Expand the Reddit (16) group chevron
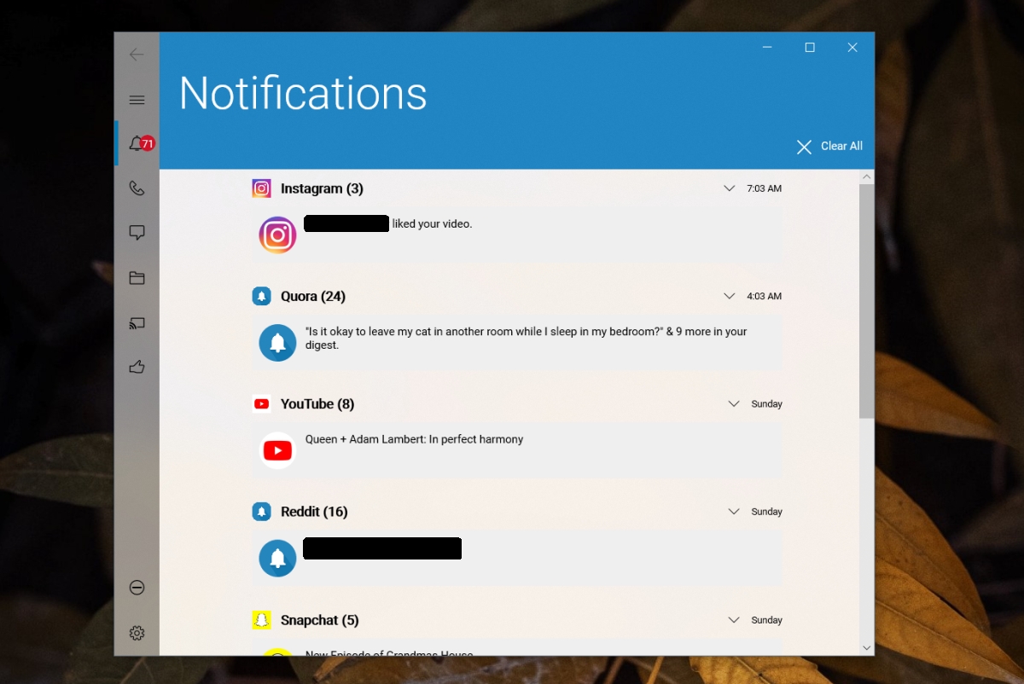The height and width of the screenshot is (684, 1024). [733, 512]
